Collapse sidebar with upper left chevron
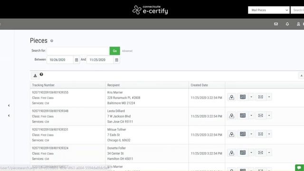 tap(9, 105)
